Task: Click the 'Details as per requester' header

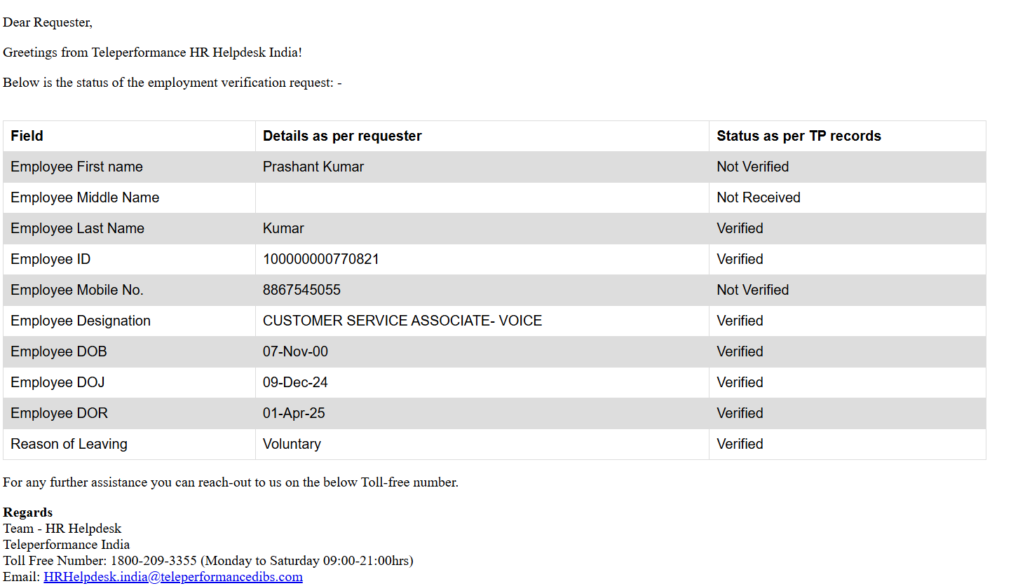Action: tap(342, 136)
